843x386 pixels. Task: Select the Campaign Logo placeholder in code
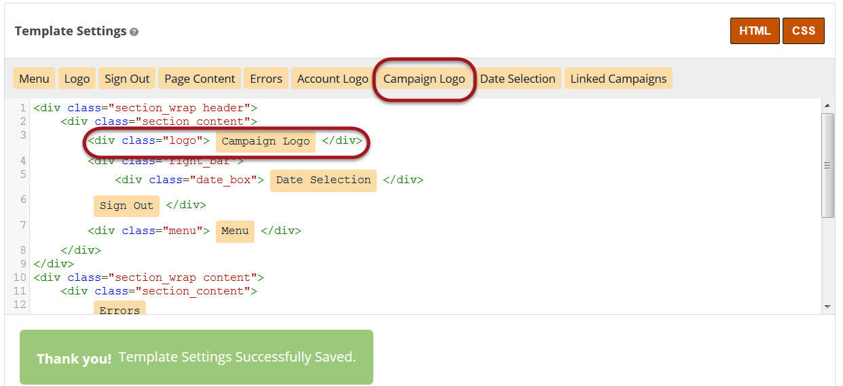pos(265,142)
